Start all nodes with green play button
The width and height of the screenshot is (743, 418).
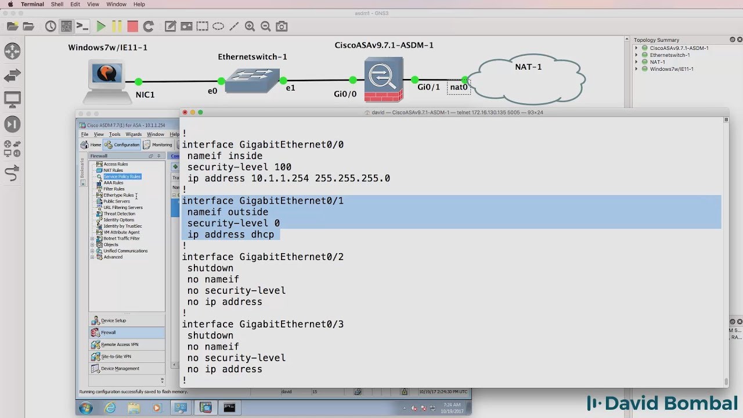101,26
